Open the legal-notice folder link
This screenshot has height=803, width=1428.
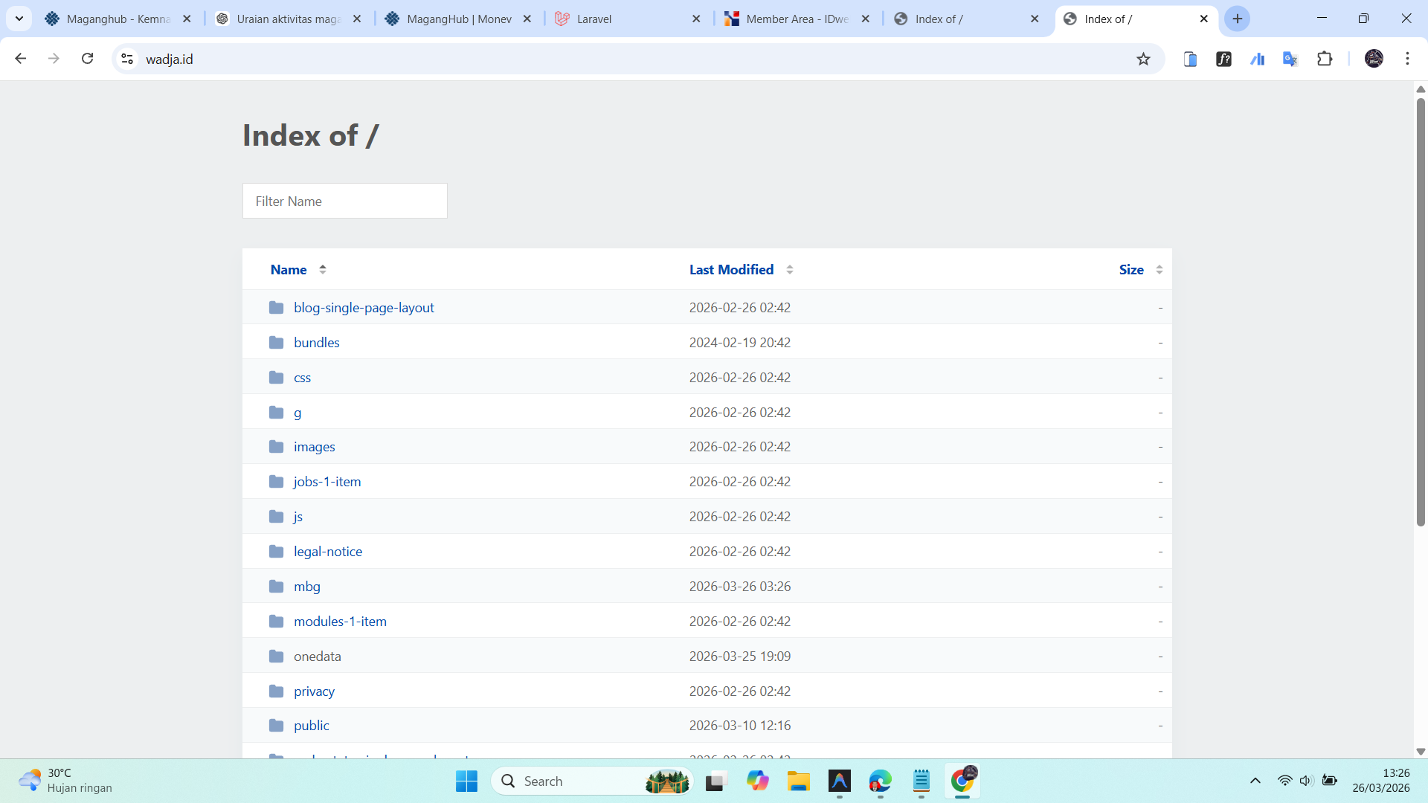328,552
